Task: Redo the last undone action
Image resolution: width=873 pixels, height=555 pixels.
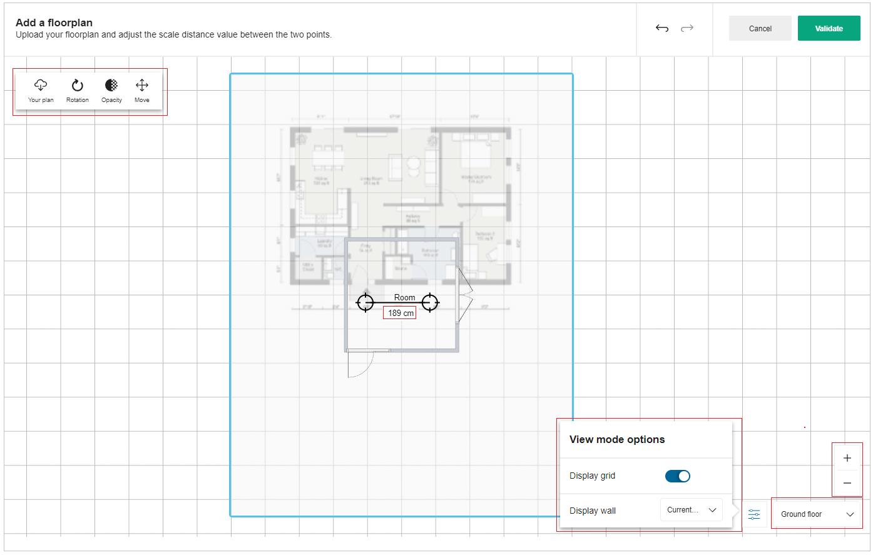Action: tap(687, 28)
